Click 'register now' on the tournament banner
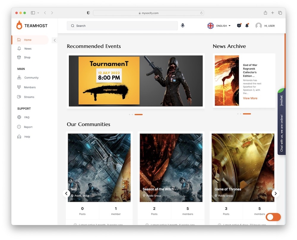 pos(110,90)
